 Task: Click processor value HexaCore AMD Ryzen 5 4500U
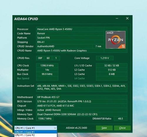point(55,29)
